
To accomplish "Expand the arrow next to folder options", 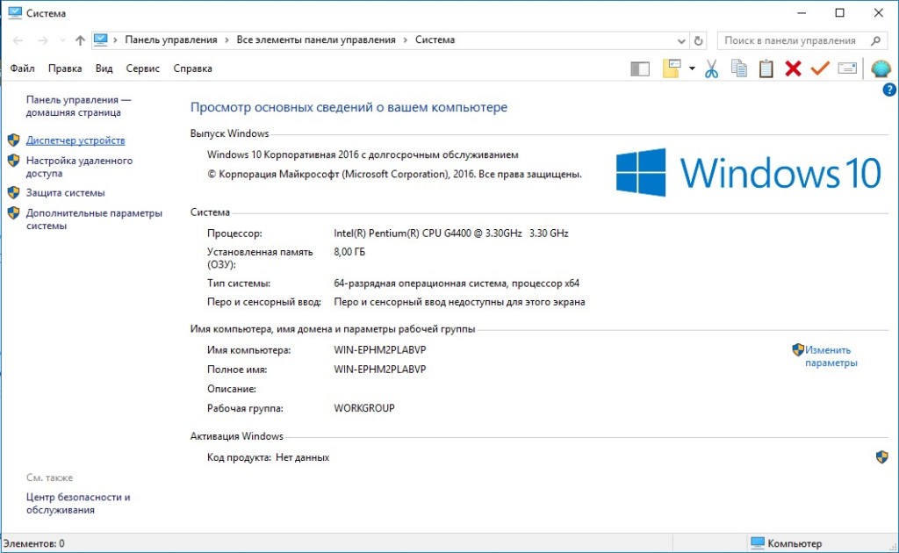I will click(692, 68).
